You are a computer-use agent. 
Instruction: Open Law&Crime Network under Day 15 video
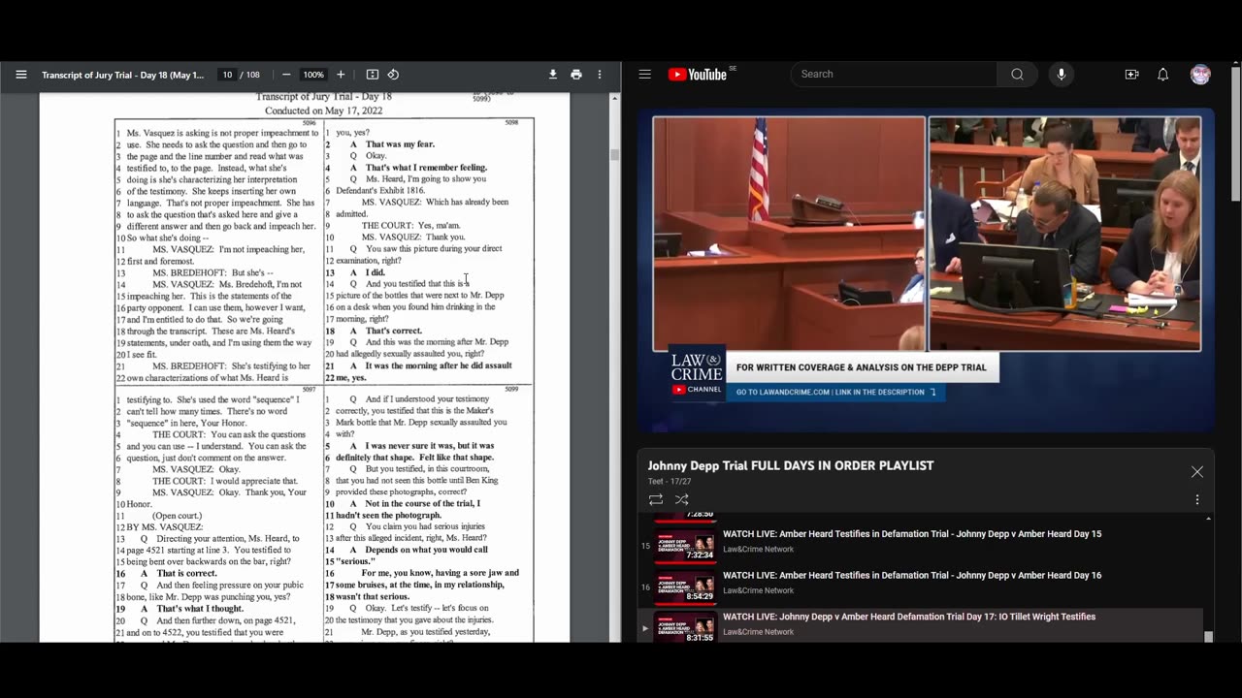(758, 550)
